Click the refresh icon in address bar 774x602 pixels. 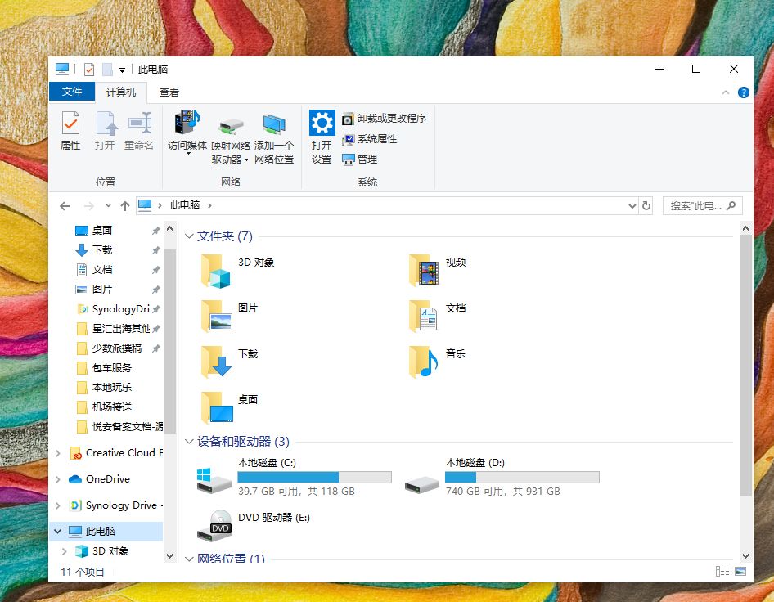tap(646, 206)
